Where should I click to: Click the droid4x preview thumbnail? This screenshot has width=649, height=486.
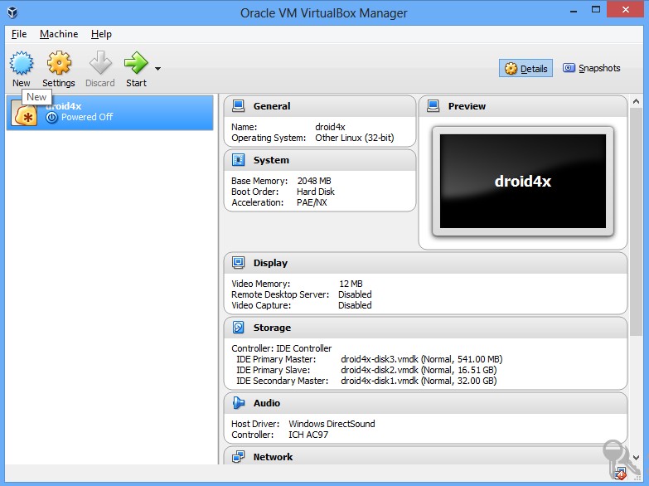[523, 181]
